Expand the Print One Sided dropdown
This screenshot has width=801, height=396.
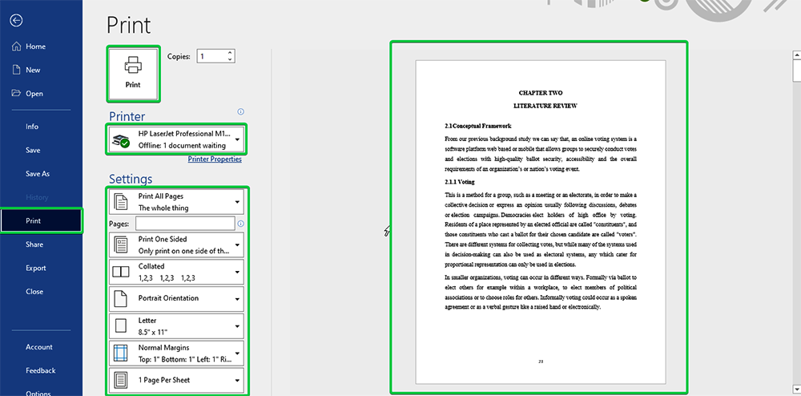click(176, 244)
